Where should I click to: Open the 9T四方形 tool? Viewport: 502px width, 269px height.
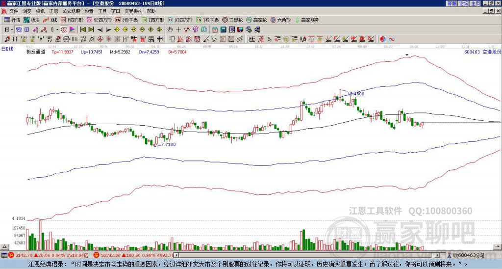coord(180,20)
